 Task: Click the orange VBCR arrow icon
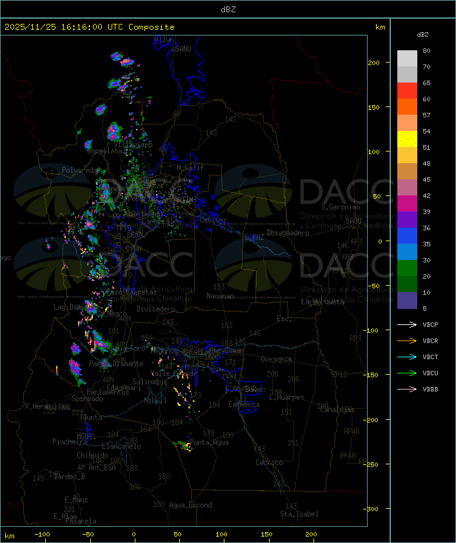[x=407, y=341]
